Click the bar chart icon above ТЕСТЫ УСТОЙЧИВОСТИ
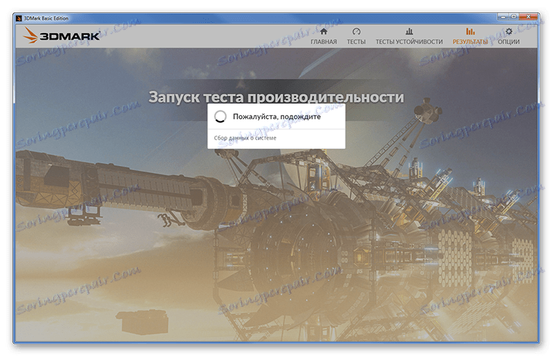Viewport: 553px width, 357px height. point(409,31)
